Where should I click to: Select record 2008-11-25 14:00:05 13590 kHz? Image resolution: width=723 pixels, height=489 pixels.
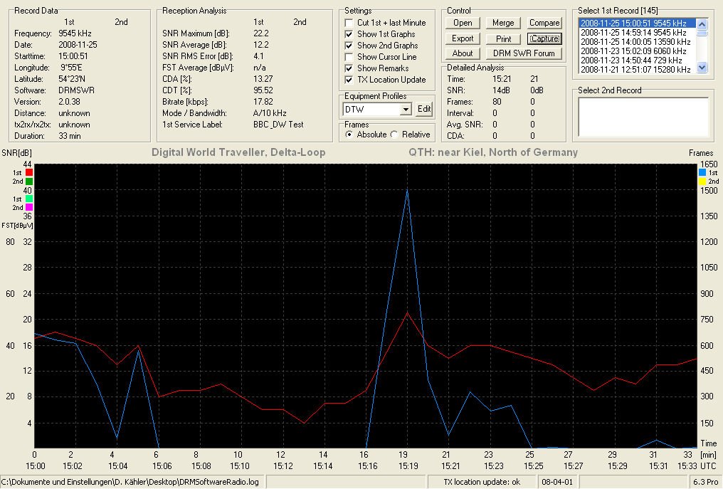(x=637, y=41)
